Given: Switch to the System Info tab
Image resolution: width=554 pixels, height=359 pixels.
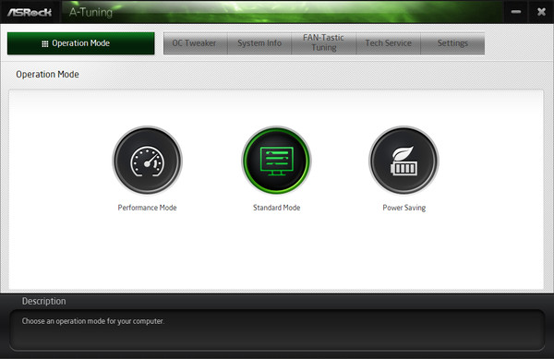Looking at the screenshot, I should click(x=259, y=43).
